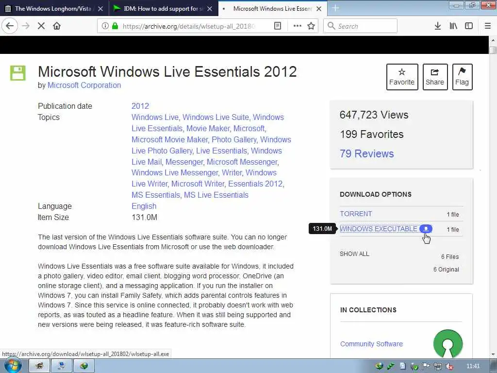
Task: Close the Windows Longhorn/Vista tab
Action: tap(100, 9)
